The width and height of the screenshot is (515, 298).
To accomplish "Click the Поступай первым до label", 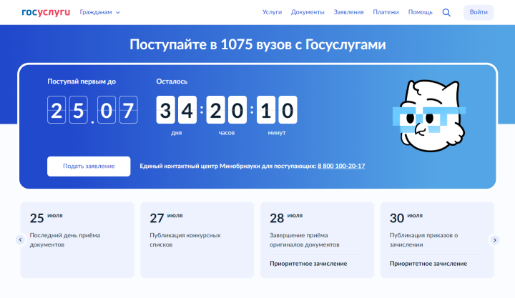I will tap(82, 81).
